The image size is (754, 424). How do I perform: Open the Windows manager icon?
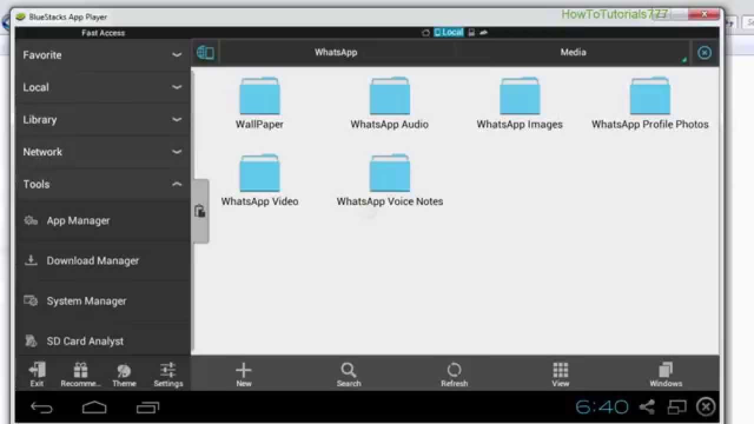[666, 374]
